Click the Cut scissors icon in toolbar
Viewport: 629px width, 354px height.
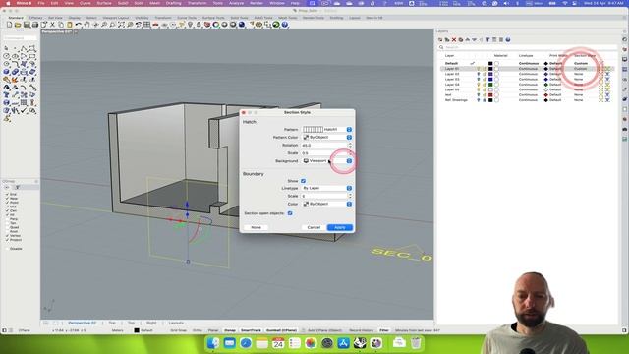coord(52,25)
